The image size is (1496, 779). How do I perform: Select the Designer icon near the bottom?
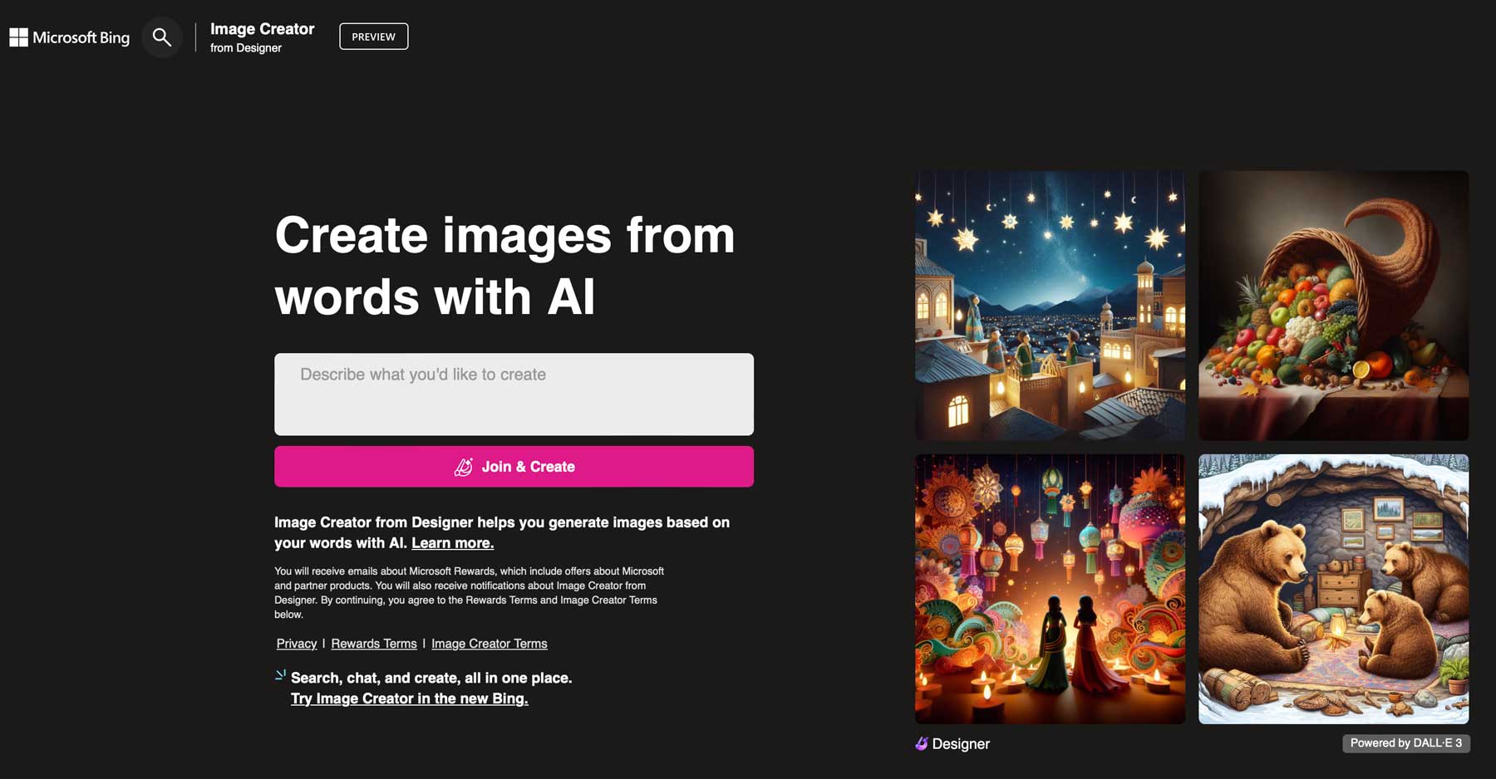920,743
